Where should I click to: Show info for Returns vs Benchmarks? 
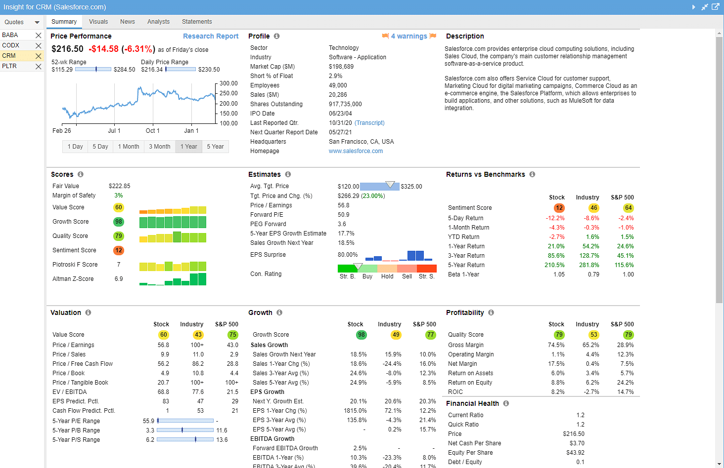[x=532, y=174]
